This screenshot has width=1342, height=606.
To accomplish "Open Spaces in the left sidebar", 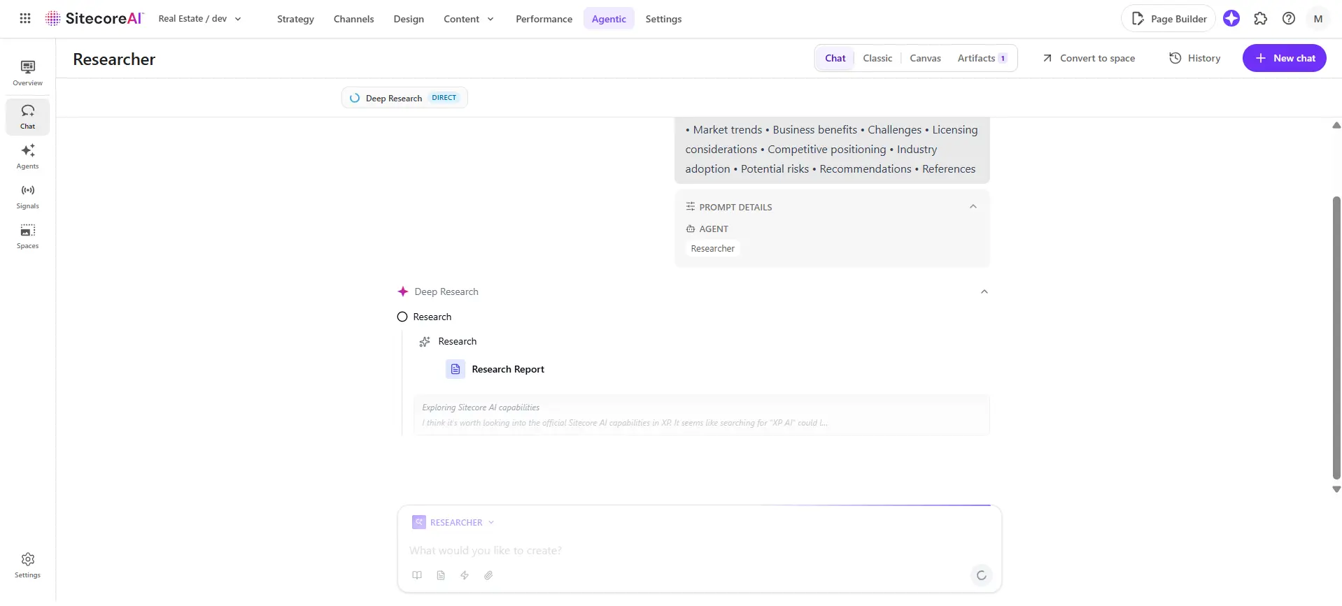I will 28,236.
